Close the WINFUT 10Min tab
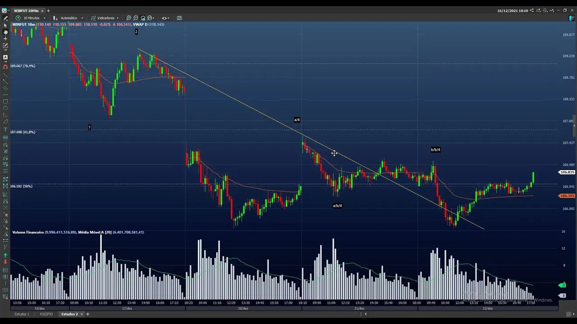The image size is (577, 324). pos(42,11)
